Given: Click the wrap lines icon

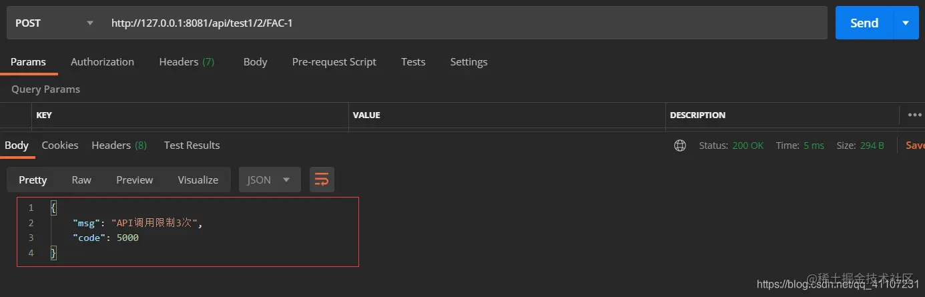Looking at the screenshot, I should tap(322, 180).
